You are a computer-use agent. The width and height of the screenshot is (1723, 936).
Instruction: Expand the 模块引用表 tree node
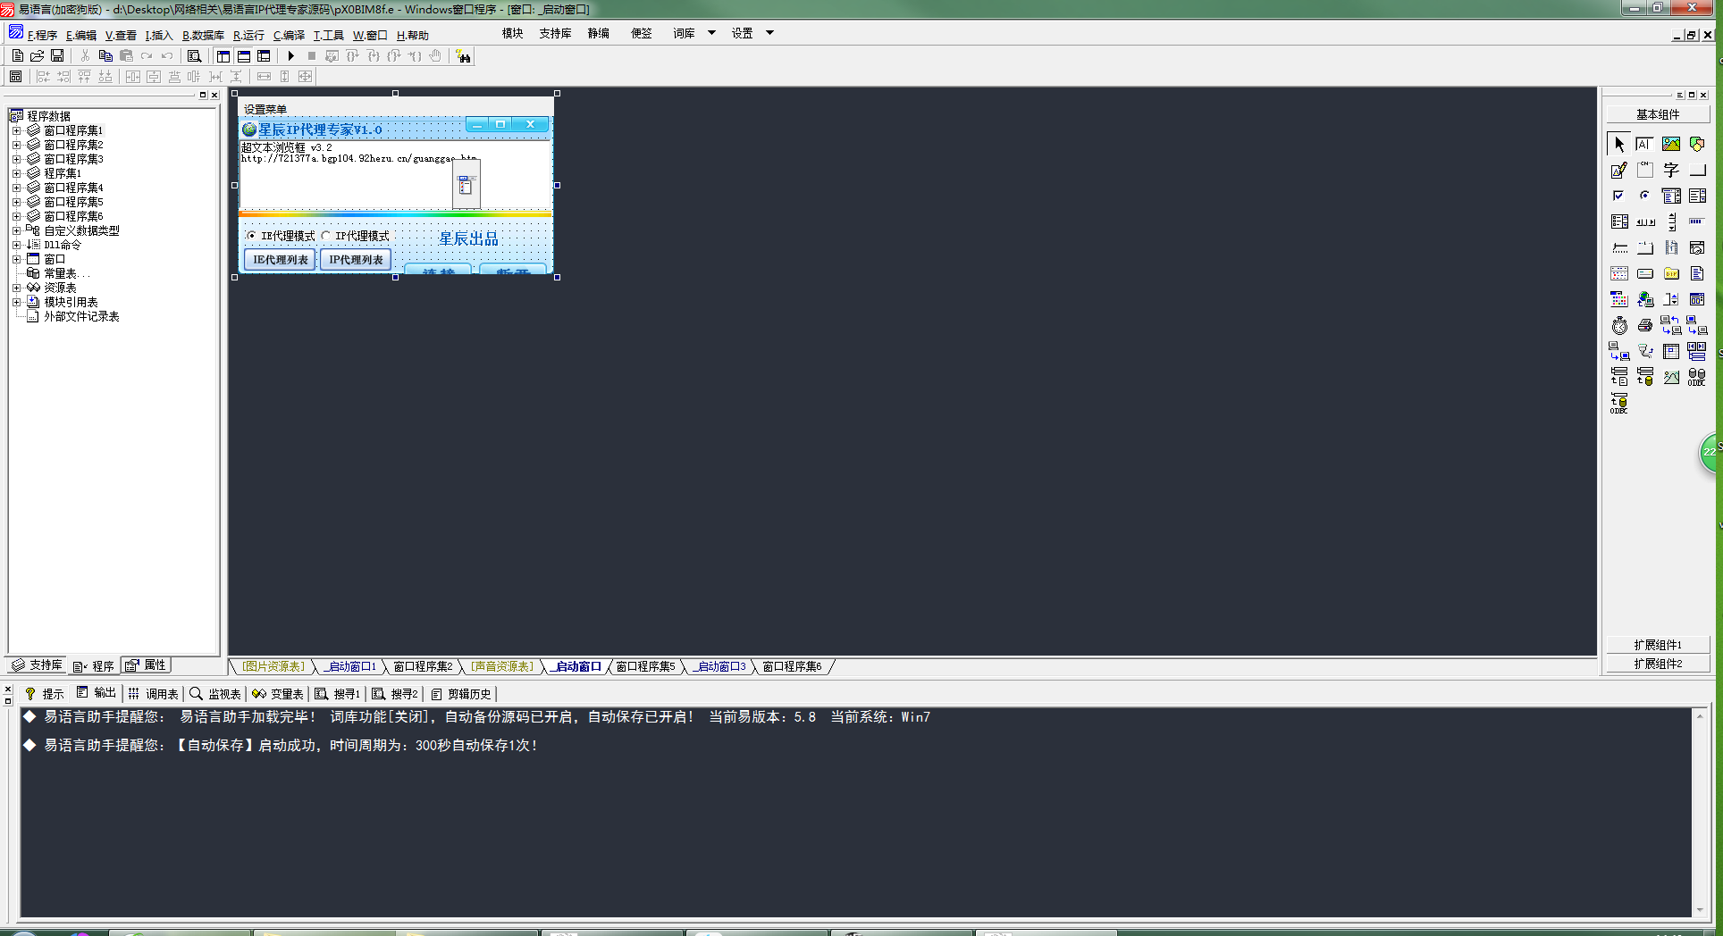[16, 302]
